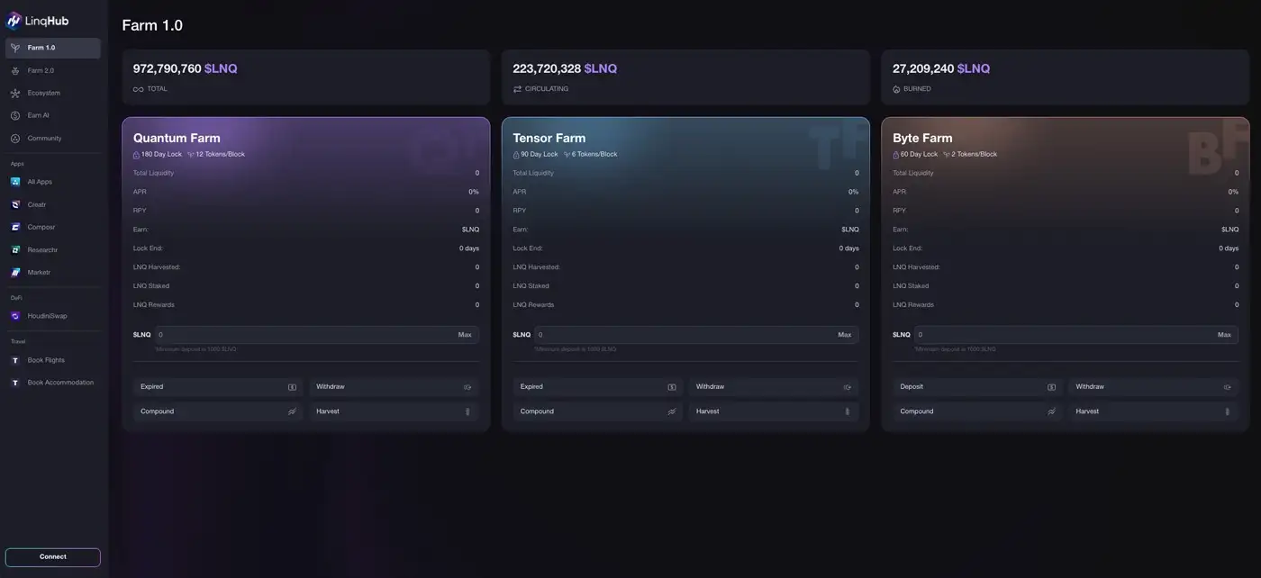This screenshot has width=1261, height=578.
Task: Switch to Farm 2.0 page
Action: click(x=41, y=70)
